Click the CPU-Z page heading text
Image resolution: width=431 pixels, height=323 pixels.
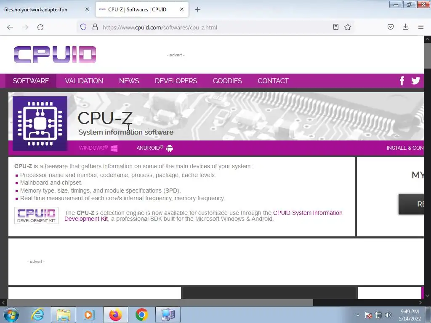point(105,118)
